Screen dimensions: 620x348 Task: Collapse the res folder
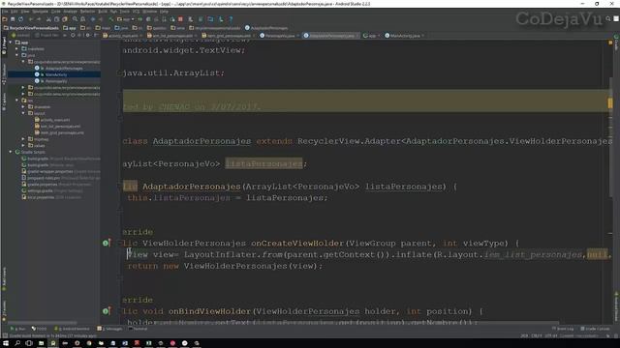click(17, 101)
